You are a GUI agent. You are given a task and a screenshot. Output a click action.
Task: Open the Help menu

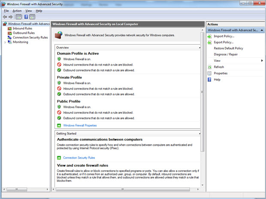pyautogui.click(x=39, y=11)
